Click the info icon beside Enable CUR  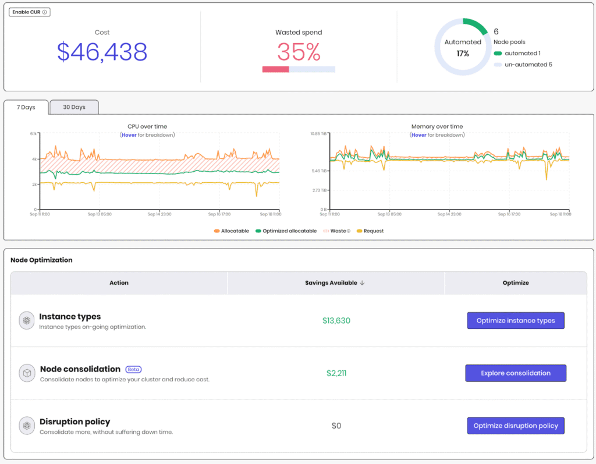pos(45,12)
